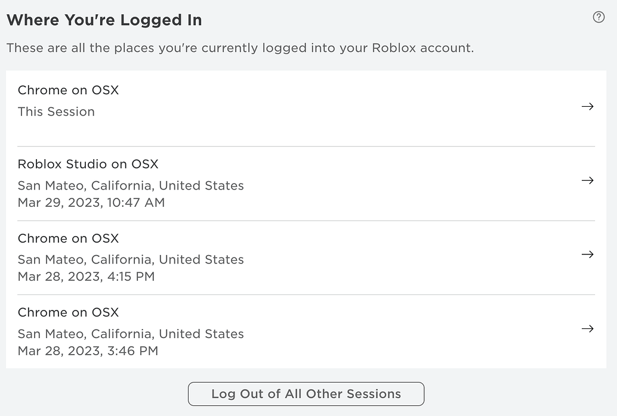Select the This Session label
617x416 pixels.
click(x=56, y=111)
